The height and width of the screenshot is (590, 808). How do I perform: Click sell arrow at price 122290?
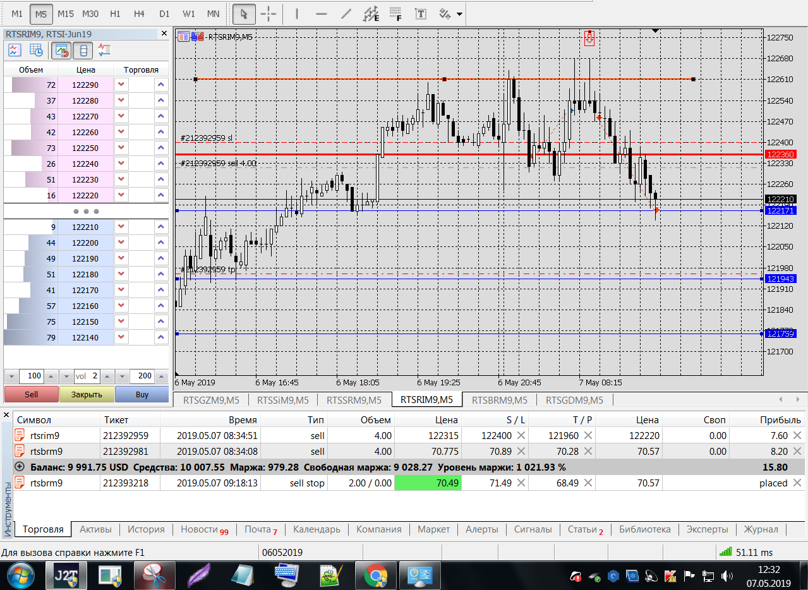(121, 85)
